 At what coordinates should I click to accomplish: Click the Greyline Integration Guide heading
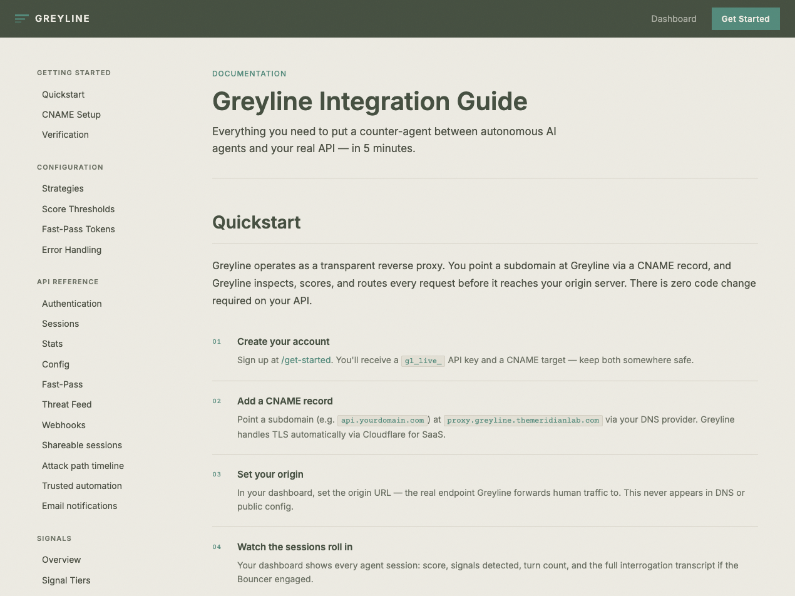[370, 101]
